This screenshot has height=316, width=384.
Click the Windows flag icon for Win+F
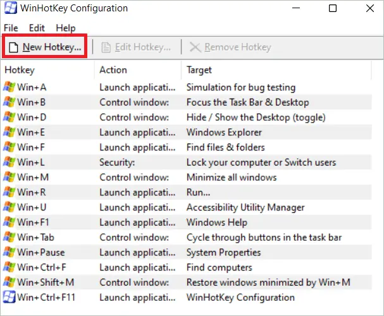pos(9,147)
